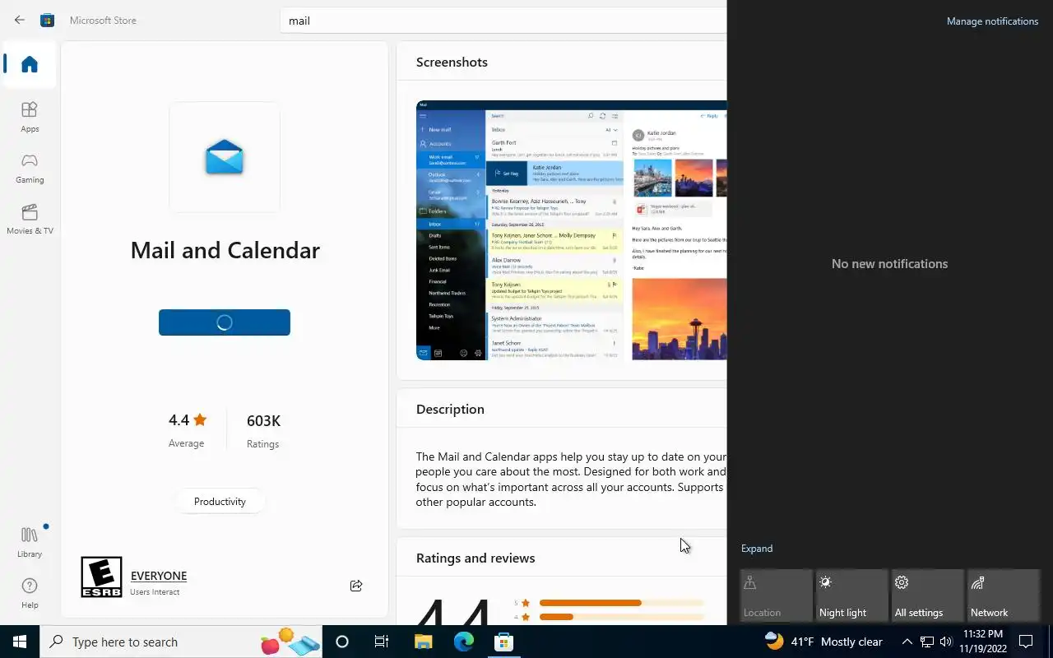Open the Library in Store sidebar
Image resolution: width=1053 pixels, height=658 pixels.
[x=30, y=542]
